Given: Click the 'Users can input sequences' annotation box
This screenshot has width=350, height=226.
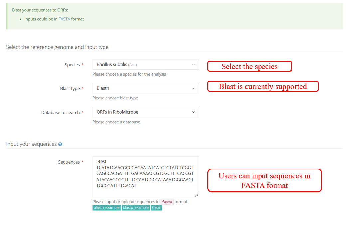Looking at the screenshot, I should tap(264, 180).
